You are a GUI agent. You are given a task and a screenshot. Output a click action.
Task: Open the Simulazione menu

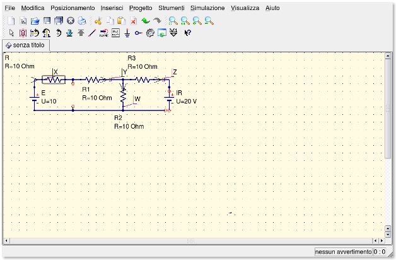[207, 8]
